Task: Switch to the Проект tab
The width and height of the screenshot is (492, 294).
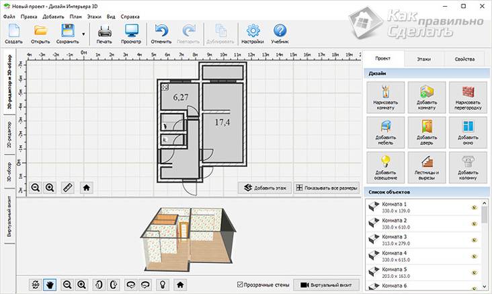Action: coord(383,59)
